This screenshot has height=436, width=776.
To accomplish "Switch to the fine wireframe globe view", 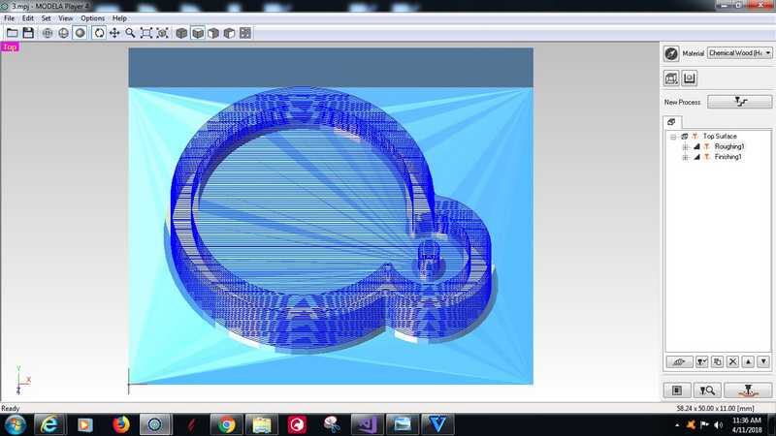I will pyautogui.click(x=48, y=33).
